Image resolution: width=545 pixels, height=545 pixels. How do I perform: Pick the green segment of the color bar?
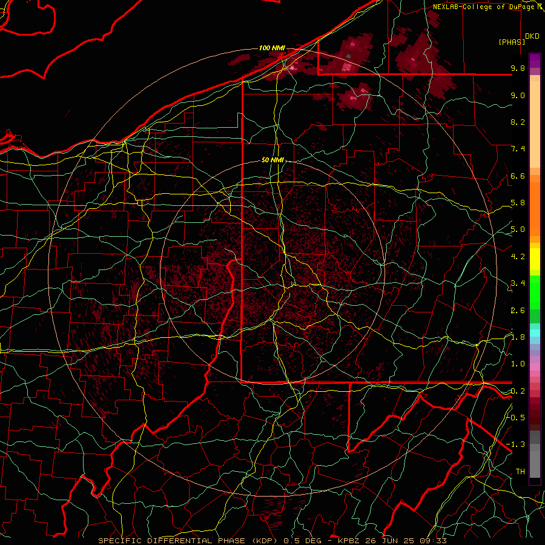coord(535,292)
